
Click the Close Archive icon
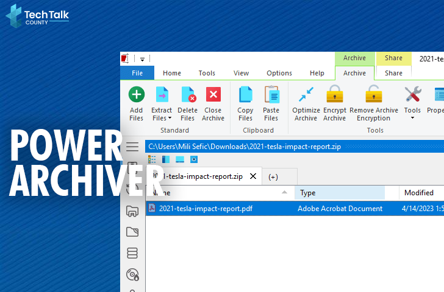click(213, 95)
